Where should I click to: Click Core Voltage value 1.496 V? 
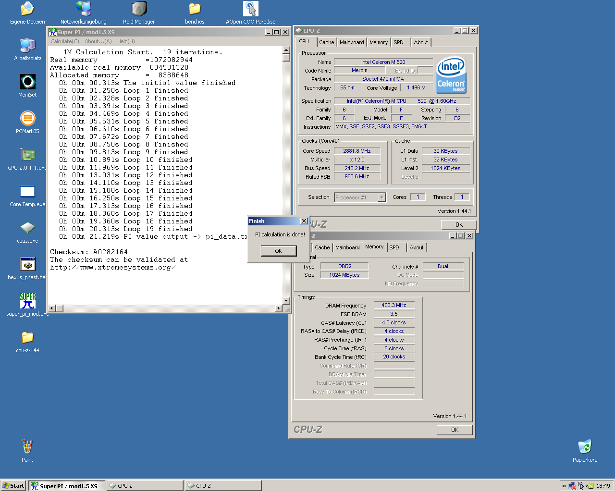pyautogui.click(x=416, y=87)
